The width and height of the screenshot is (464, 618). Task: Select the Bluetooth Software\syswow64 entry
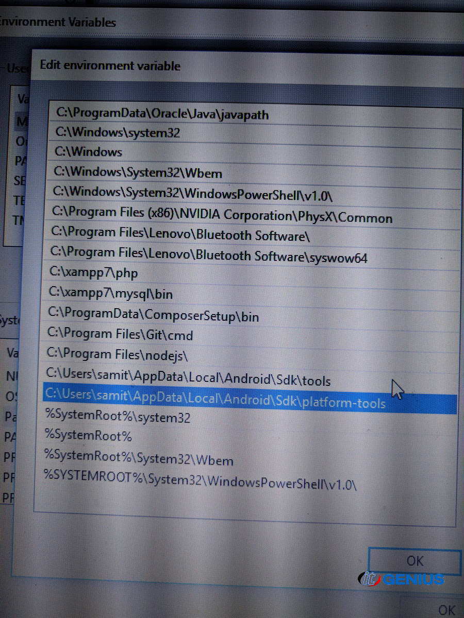coord(251,254)
